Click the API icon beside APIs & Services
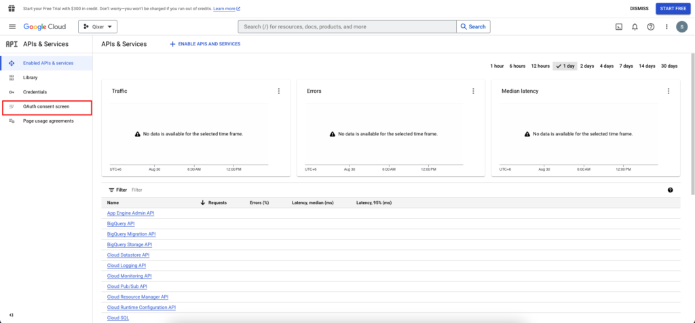Viewport: 695px width, 323px height. coord(12,44)
